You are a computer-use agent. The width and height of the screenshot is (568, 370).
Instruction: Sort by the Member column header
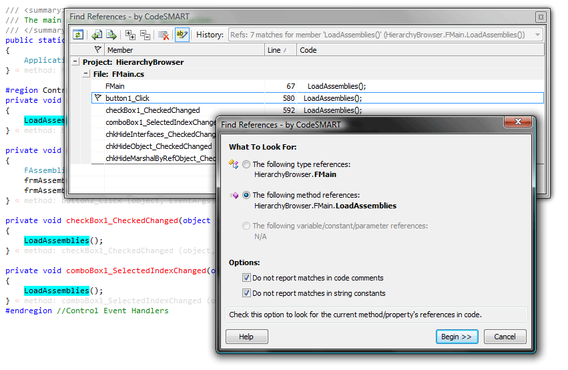[185, 50]
